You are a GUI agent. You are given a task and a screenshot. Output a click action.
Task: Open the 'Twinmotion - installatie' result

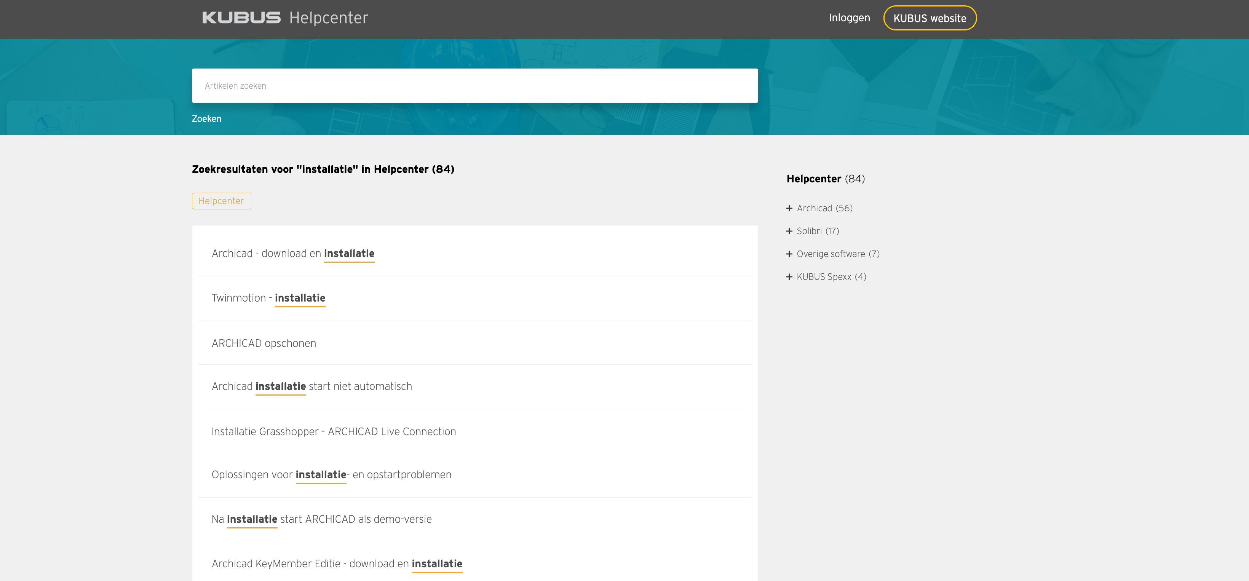268,298
